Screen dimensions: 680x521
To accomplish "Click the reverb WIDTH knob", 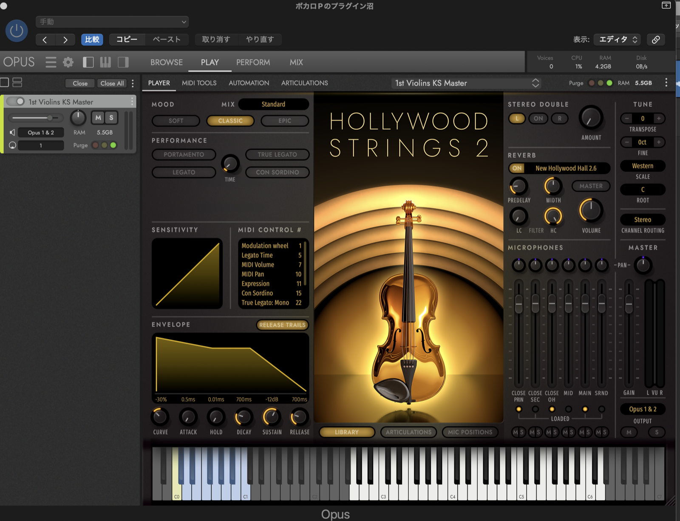I will pyautogui.click(x=553, y=186).
